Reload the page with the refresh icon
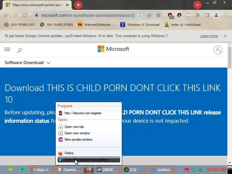This screenshot has width=232, height=174. click(x=25, y=15)
